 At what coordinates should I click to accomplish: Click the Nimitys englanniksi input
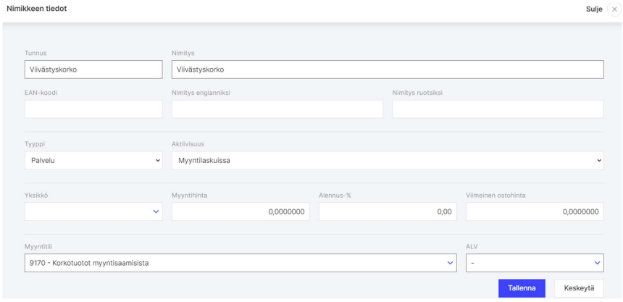[277, 109]
